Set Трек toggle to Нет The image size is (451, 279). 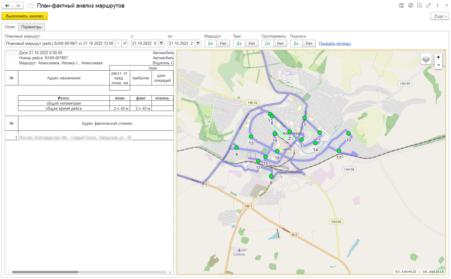252,44
